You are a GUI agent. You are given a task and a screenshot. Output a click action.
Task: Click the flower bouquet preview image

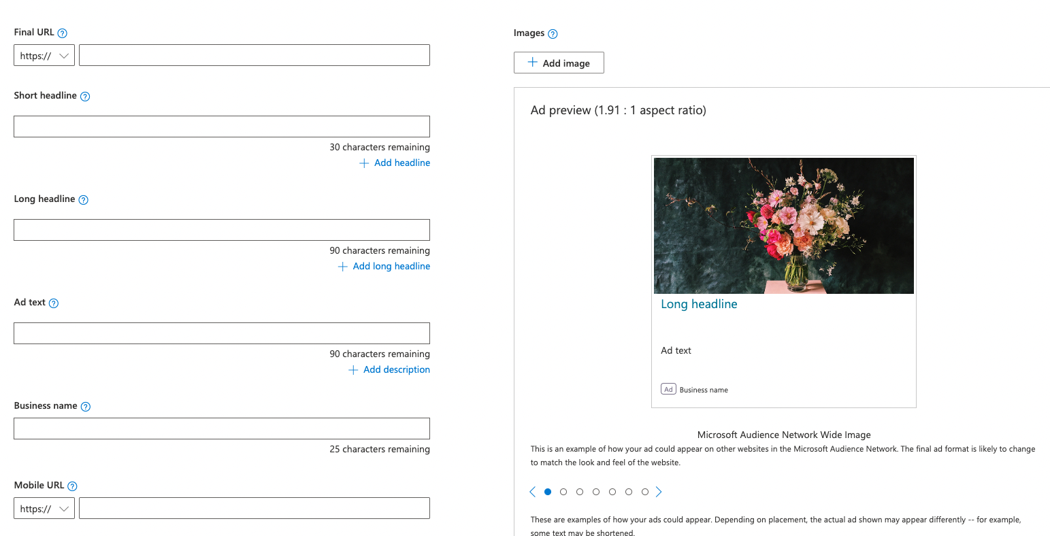click(x=784, y=226)
